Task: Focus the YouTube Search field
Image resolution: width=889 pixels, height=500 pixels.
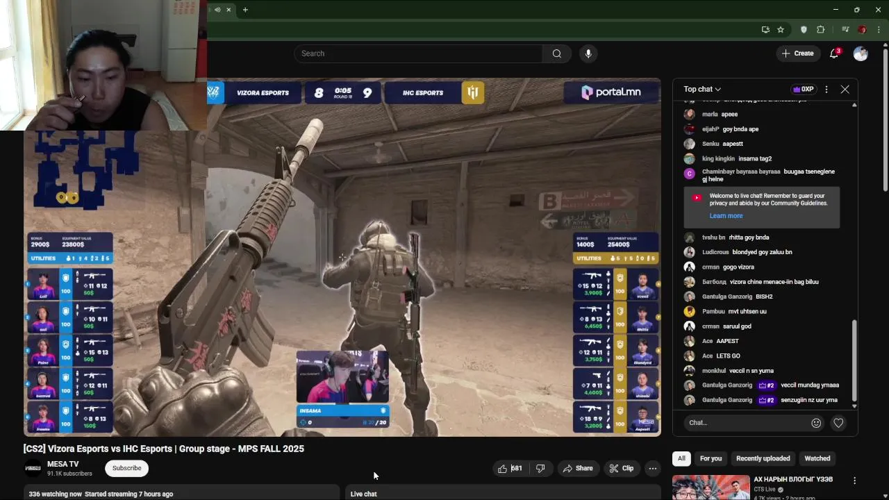Action: pyautogui.click(x=419, y=53)
